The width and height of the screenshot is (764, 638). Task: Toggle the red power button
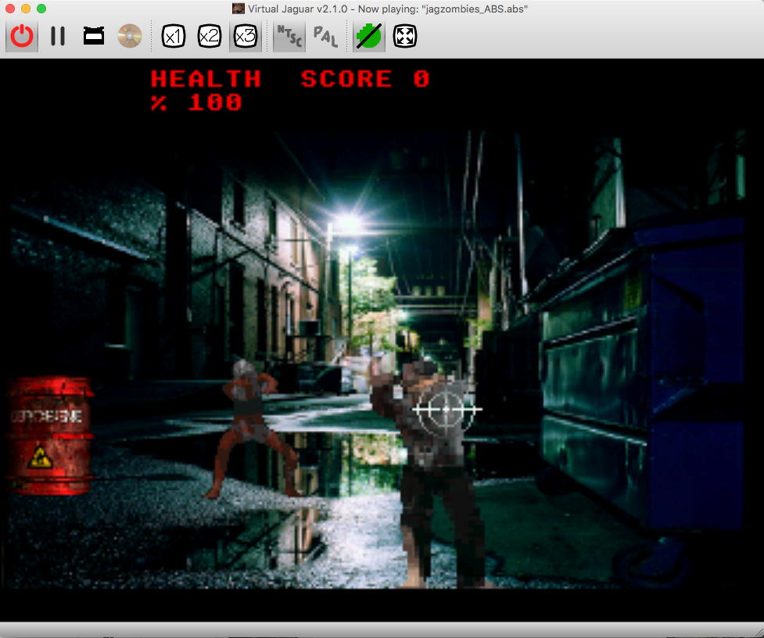[x=23, y=37]
